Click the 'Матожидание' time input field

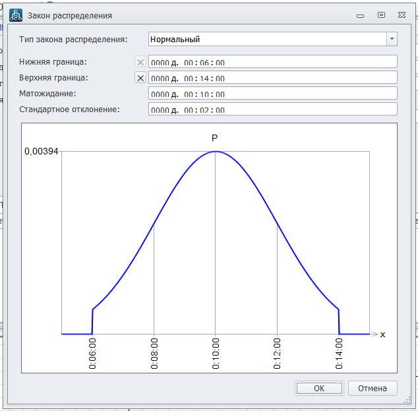[273, 94]
